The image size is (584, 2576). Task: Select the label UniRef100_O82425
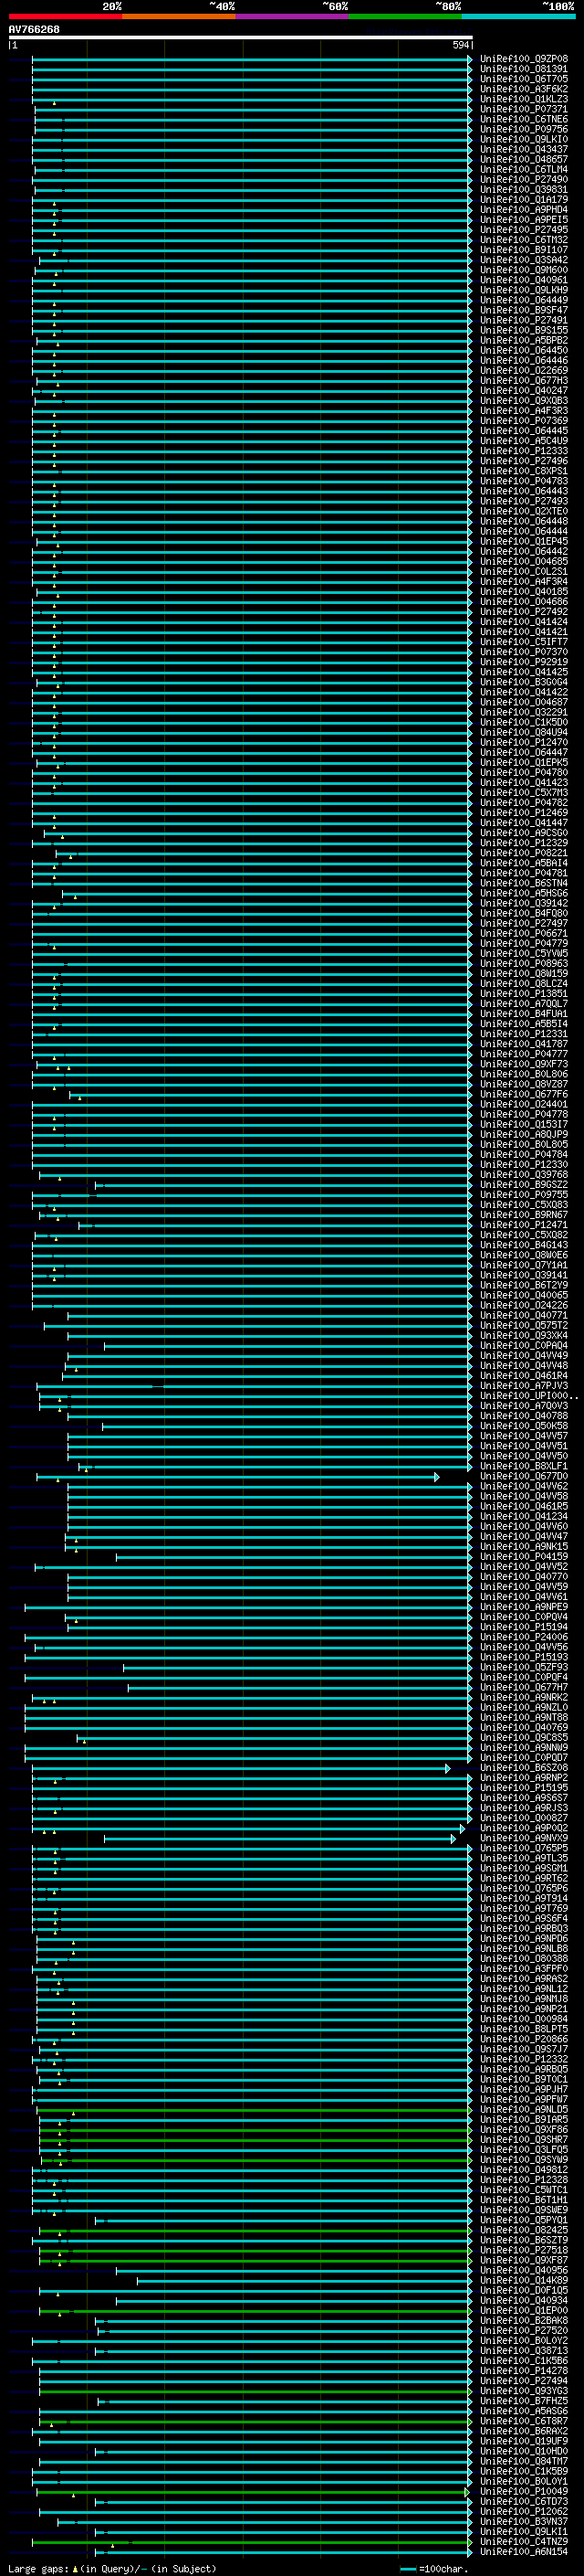click(x=524, y=2230)
